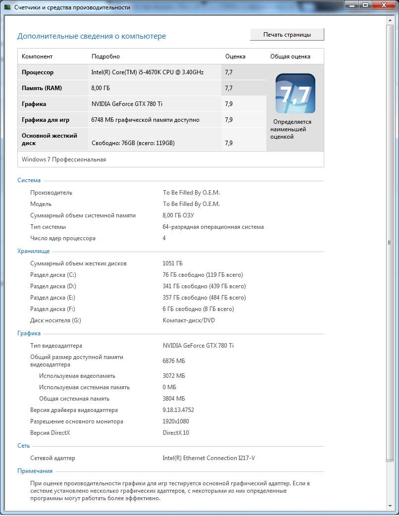Click Раздел диска (E:) label
This screenshot has height=516, width=399.
point(52,298)
